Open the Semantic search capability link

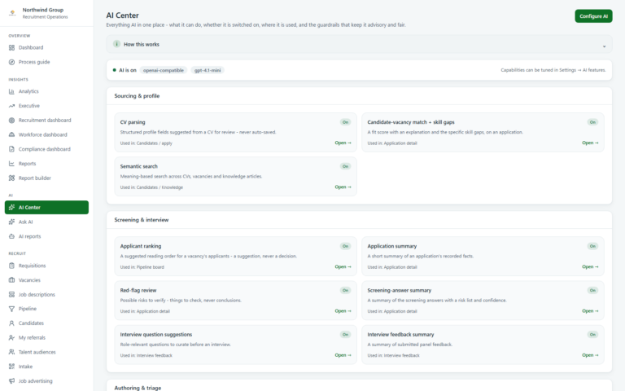[343, 187]
